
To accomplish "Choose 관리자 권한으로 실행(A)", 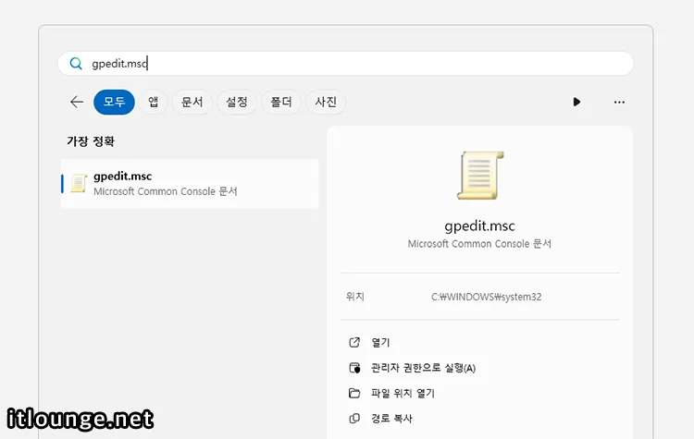I will tap(423, 368).
